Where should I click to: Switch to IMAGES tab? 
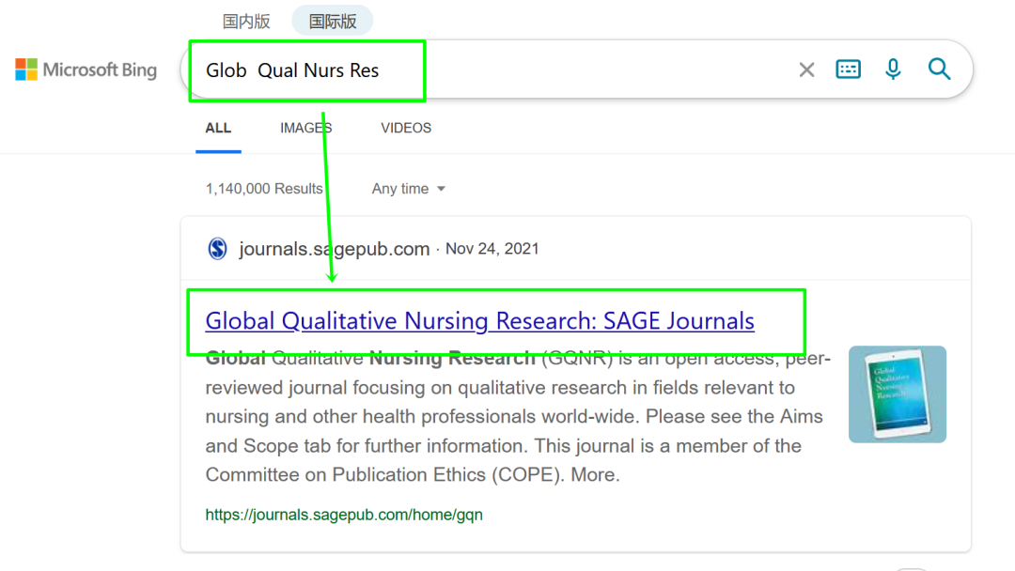(305, 128)
